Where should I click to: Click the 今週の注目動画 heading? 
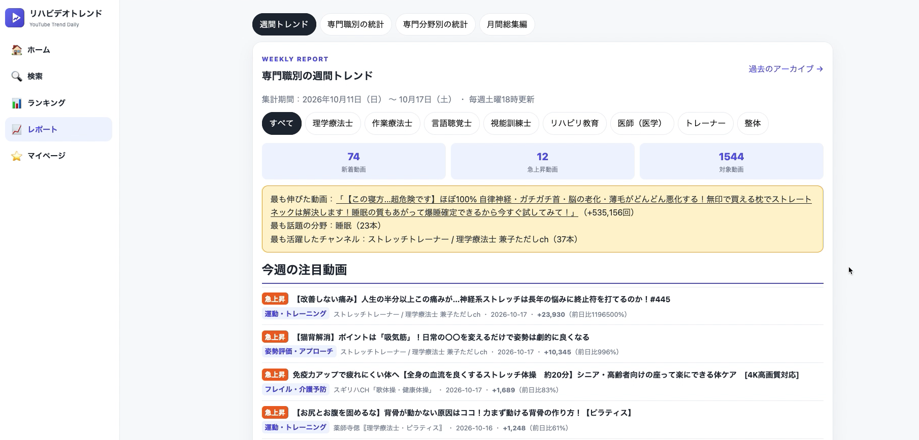point(305,270)
